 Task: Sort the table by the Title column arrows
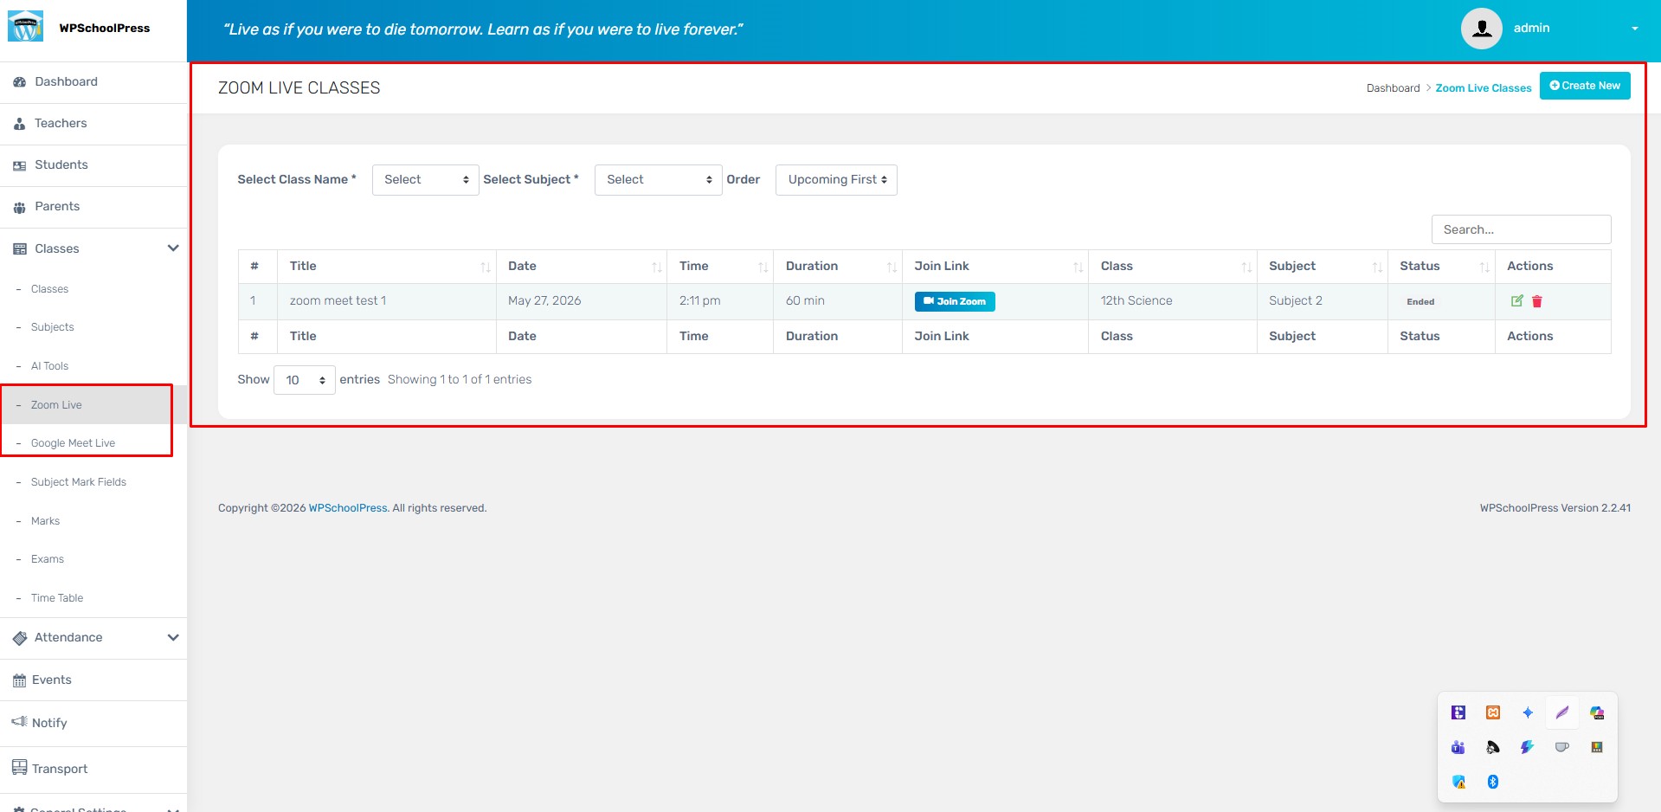(x=486, y=267)
